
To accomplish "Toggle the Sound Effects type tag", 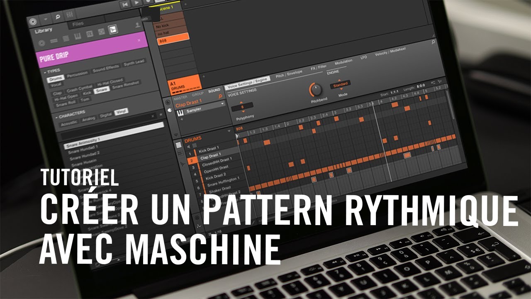I will [x=106, y=69].
